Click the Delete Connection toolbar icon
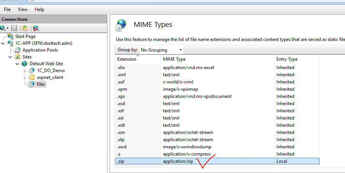345x173 pixels. click(x=36, y=28)
